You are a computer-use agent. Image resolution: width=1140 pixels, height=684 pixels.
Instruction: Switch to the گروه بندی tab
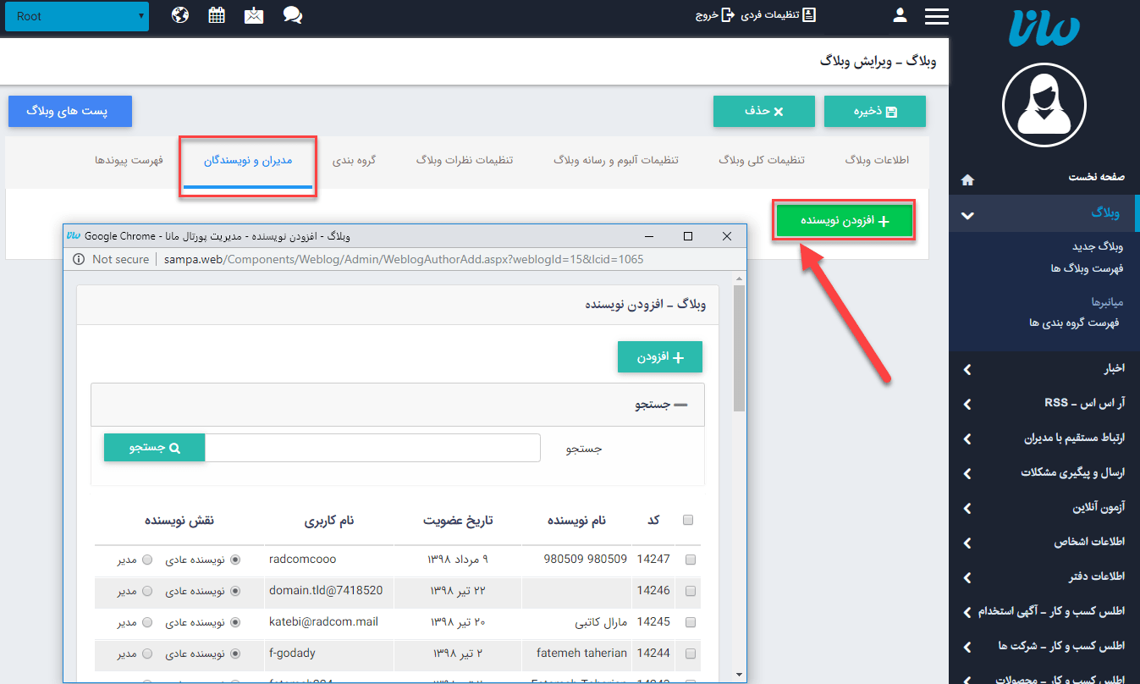(x=354, y=160)
